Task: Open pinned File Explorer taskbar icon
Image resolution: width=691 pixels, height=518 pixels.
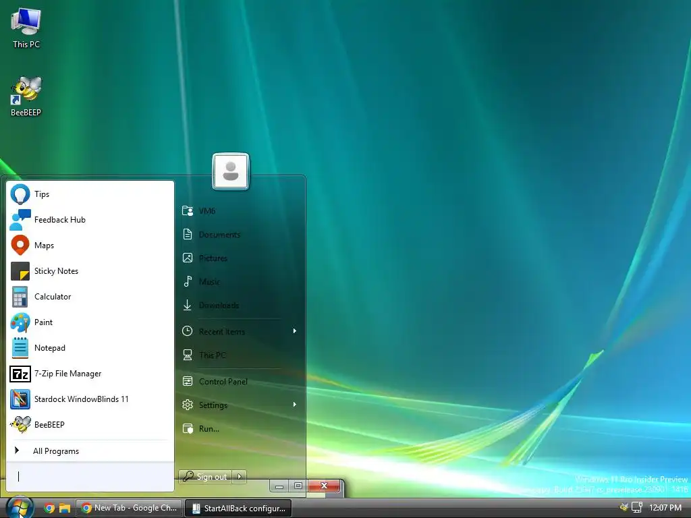Action: click(65, 509)
